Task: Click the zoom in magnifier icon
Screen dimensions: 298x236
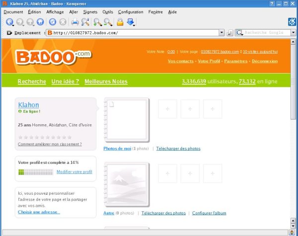Action: pyautogui.click(x=98, y=22)
